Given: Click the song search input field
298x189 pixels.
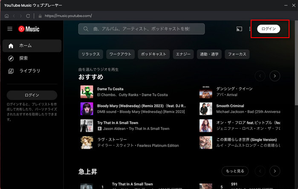Looking at the screenshot, I should click(x=142, y=29).
